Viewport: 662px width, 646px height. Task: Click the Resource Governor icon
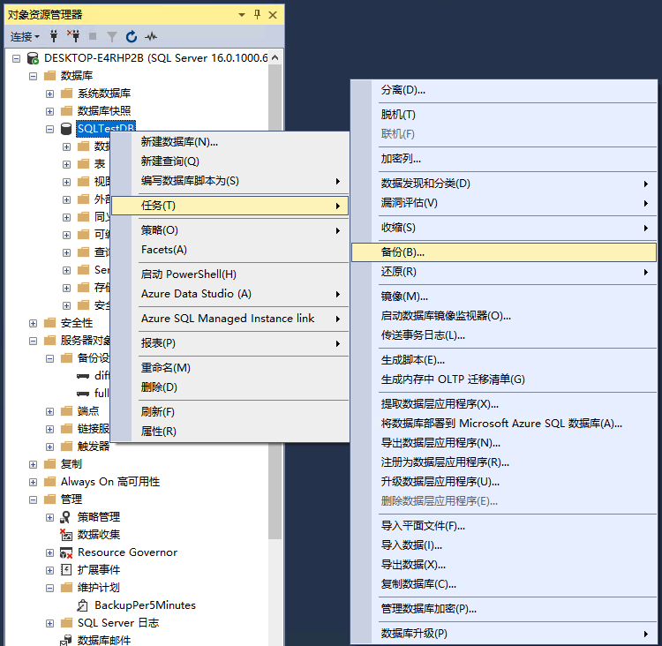pos(66,552)
